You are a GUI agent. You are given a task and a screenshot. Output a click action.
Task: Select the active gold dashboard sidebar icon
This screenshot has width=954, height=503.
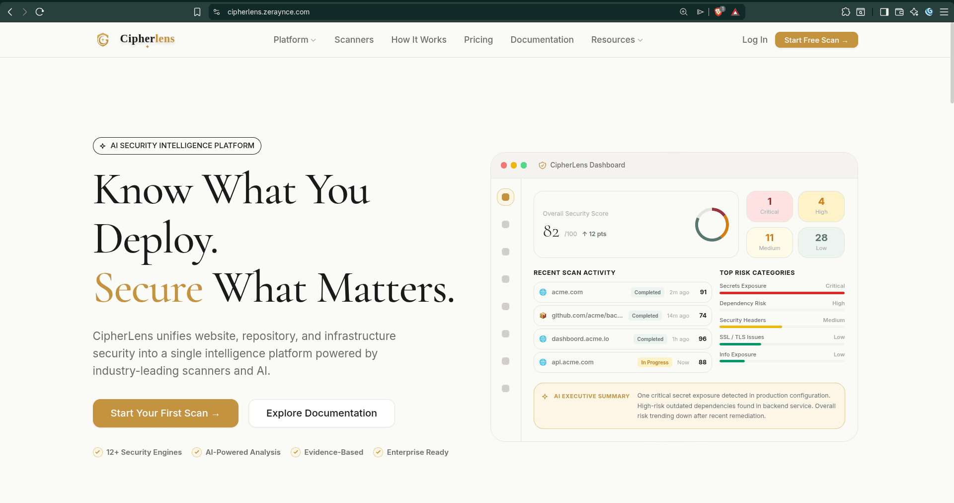pyautogui.click(x=505, y=197)
